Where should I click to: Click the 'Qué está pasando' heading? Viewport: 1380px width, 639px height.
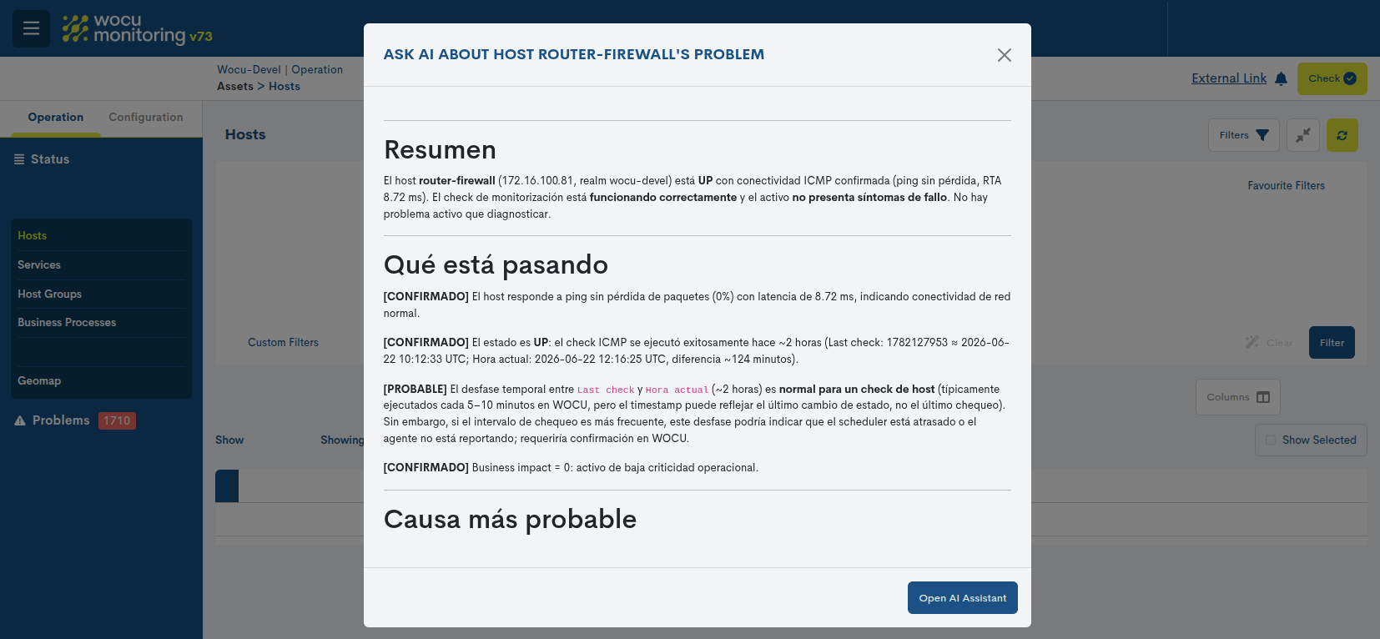(x=496, y=265)
